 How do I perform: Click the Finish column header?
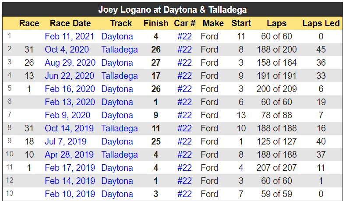(x=155, y=23)
